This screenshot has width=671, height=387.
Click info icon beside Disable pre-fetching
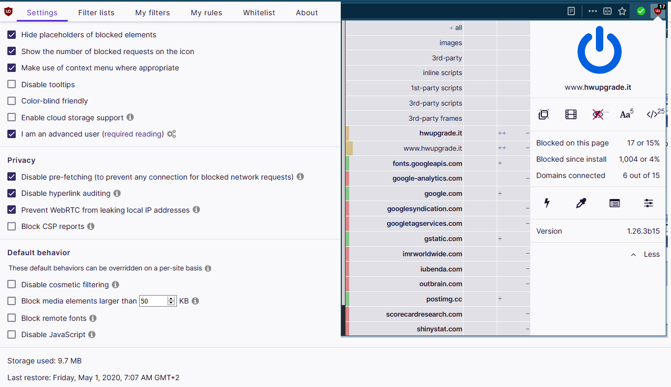[x=300, y=177]
